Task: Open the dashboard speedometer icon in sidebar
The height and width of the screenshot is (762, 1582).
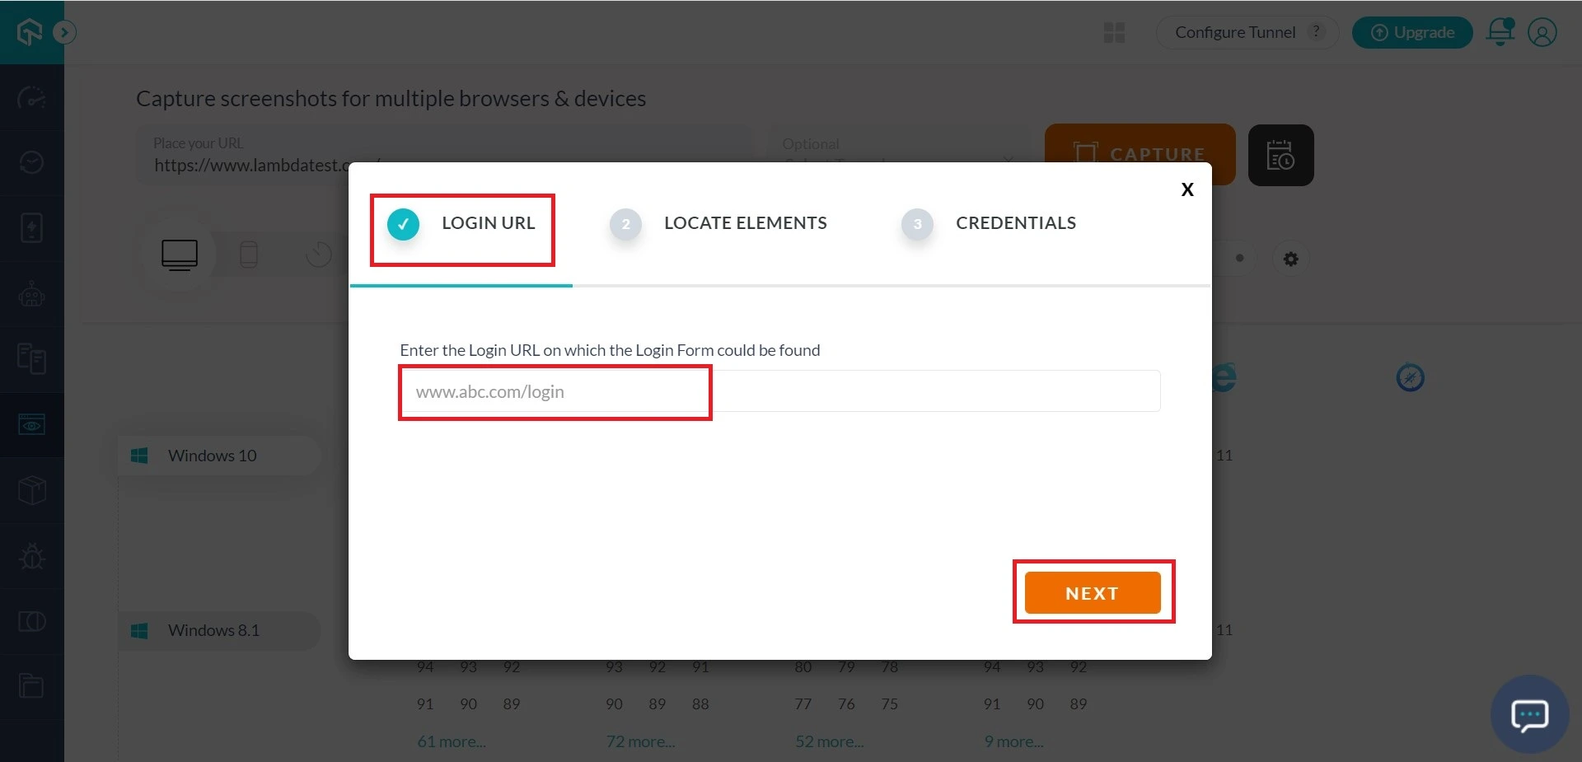Action: 31,98
